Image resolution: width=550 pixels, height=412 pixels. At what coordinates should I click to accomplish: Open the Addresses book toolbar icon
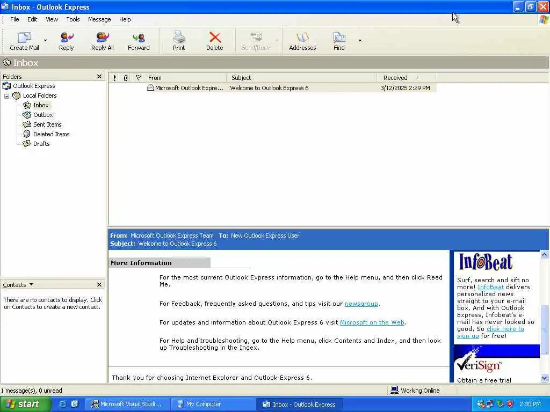tap(302, 41)
